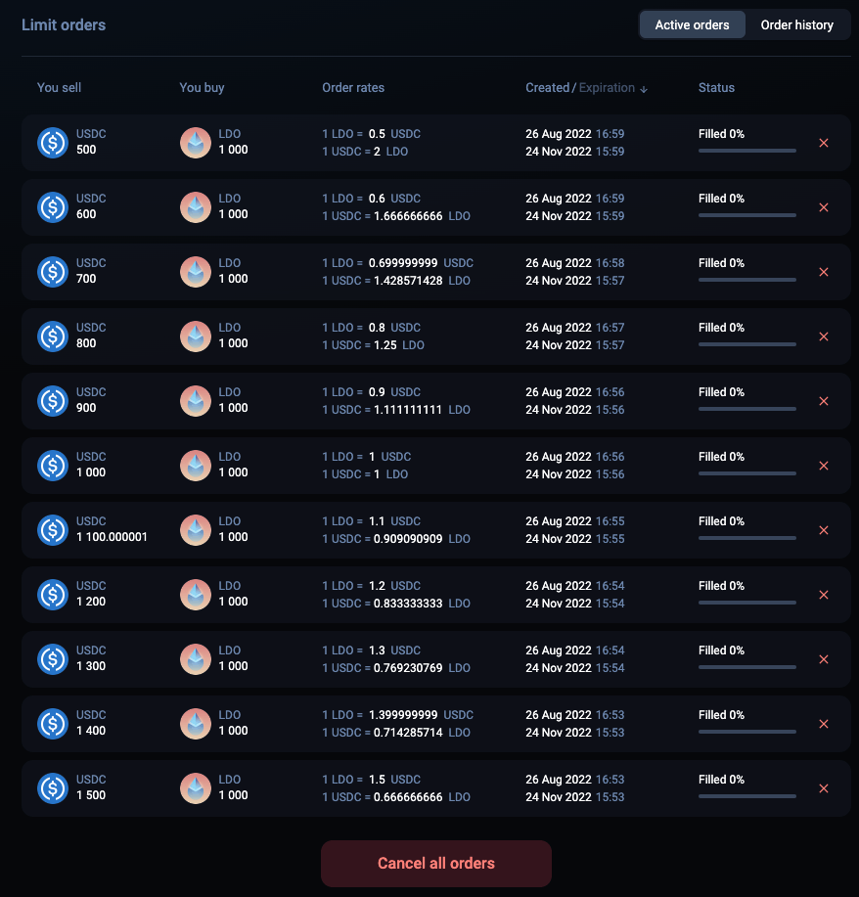This screenshot has width=859, height=897.
Task: Cancel the 700 USDC order via red X
Action: [x=823, y=272]
